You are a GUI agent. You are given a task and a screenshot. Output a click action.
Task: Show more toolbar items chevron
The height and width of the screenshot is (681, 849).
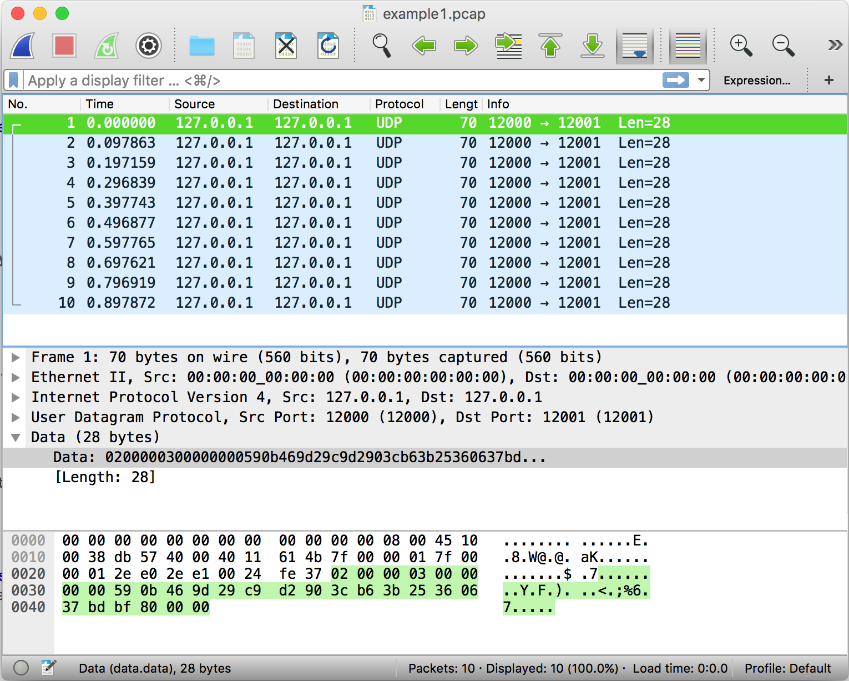click(835, 45)
